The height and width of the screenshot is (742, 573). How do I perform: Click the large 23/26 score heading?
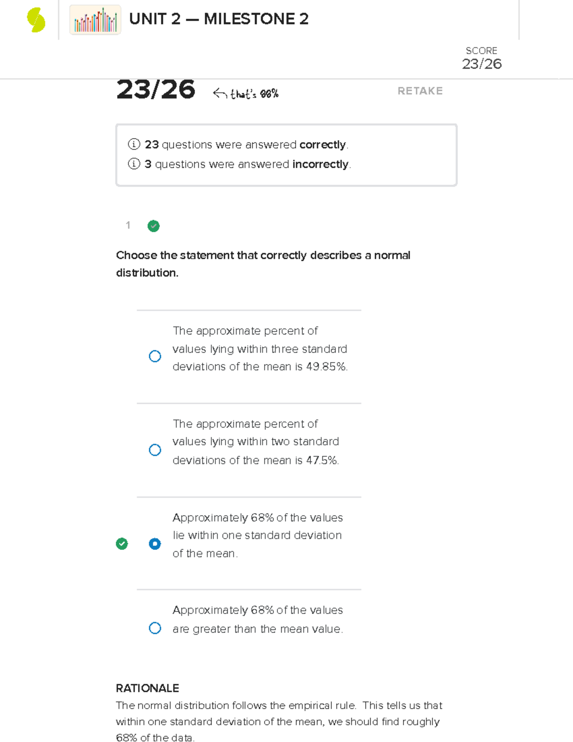tap(156, 89)
